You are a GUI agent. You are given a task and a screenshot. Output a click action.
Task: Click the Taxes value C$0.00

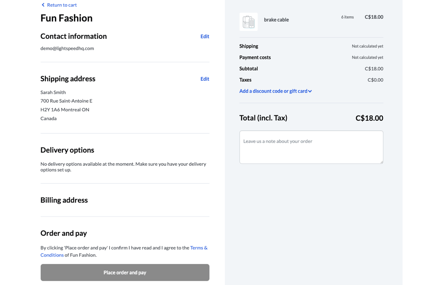[375, 80]
